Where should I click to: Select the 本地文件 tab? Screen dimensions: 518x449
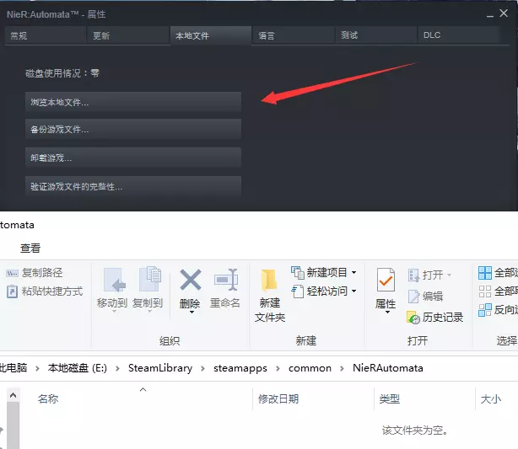[x=211, y=35]
